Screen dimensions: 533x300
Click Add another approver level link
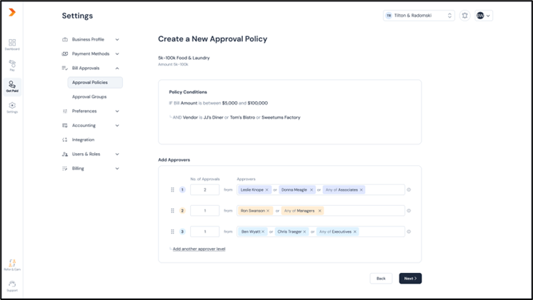[x=199, y=249]
